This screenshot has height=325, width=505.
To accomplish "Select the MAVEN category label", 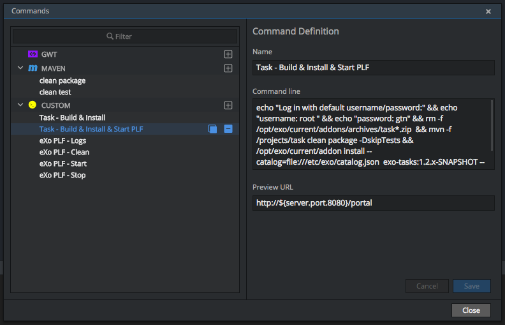I will pos(53,68).
